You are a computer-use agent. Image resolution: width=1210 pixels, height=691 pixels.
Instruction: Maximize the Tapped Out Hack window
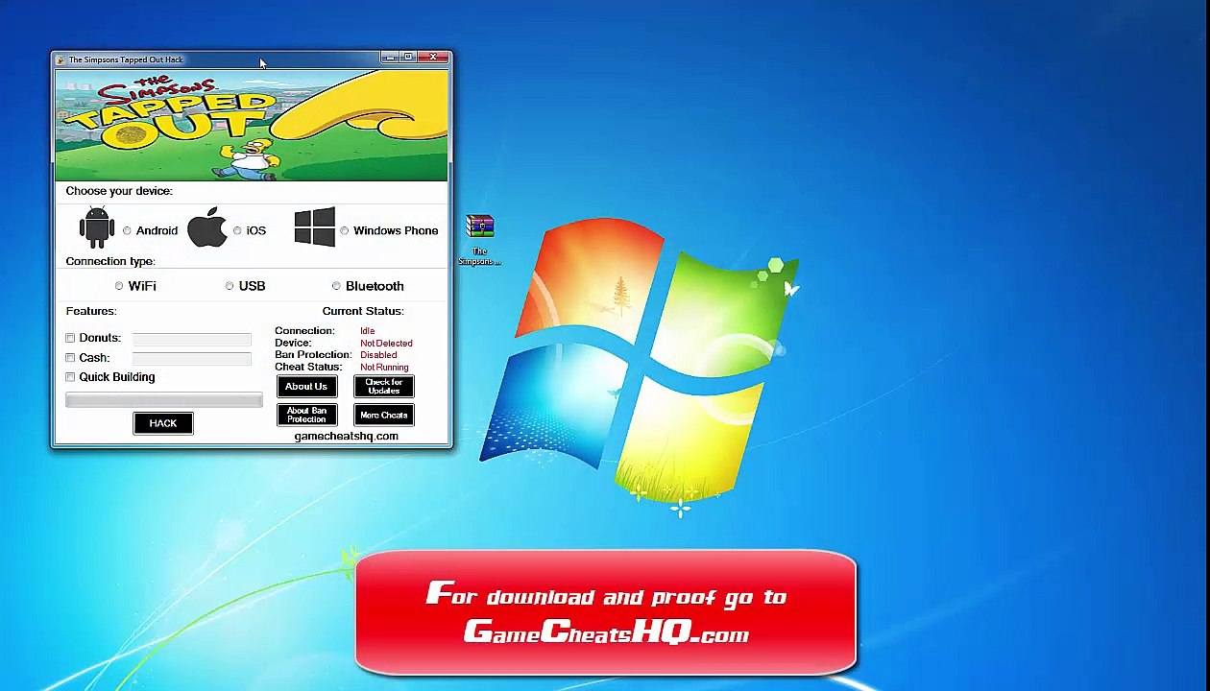[x=407, y=59]
